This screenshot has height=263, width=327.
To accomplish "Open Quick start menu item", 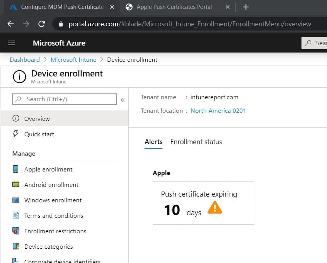I will [x=65, y=134].
